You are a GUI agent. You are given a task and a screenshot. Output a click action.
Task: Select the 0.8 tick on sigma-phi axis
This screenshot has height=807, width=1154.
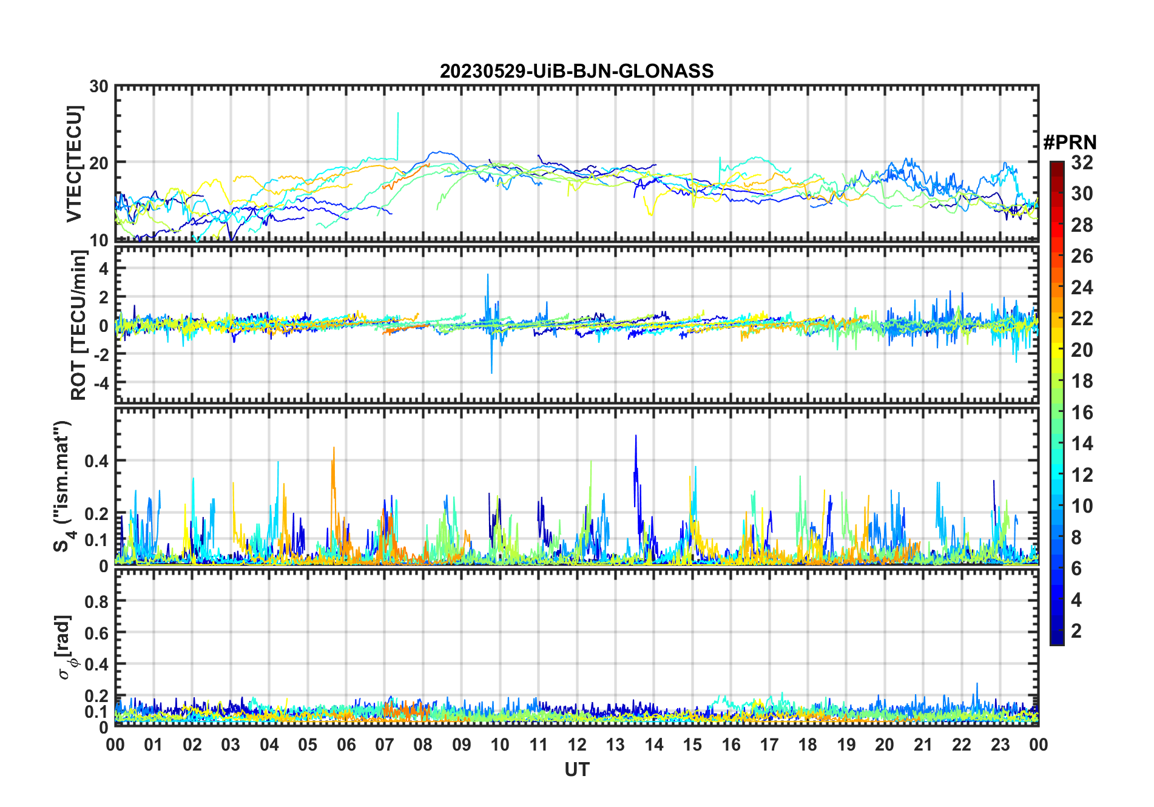pyautogui.click(x=96, y=601)
